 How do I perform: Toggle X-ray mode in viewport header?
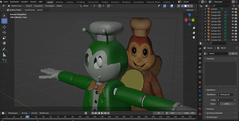coord(178,6)
